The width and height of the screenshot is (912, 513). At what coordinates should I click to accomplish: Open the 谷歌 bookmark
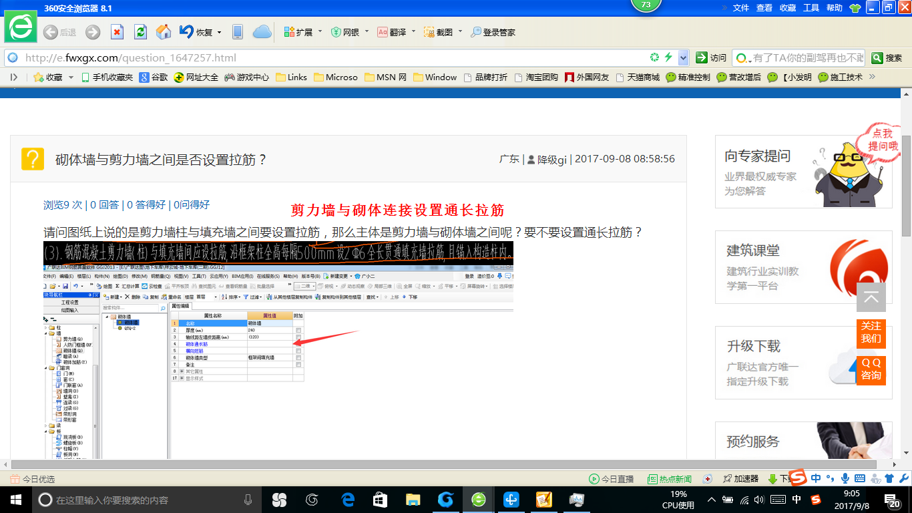[x=154, y=77]
